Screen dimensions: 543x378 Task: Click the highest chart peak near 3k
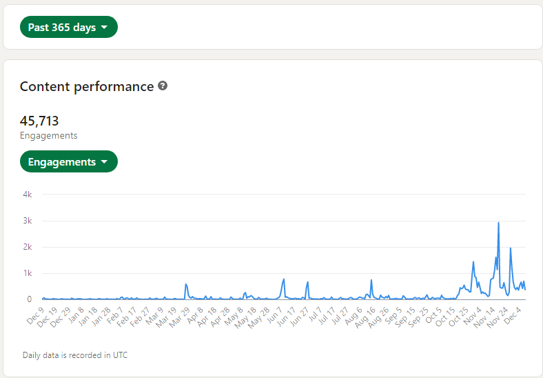[x=498, y=223]
